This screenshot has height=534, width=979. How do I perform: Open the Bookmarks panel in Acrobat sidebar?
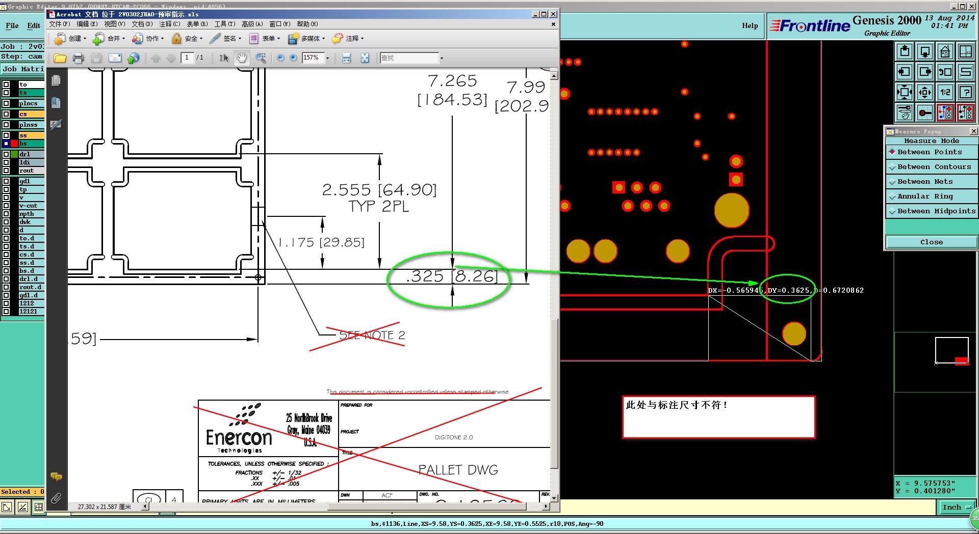[56, 103]
